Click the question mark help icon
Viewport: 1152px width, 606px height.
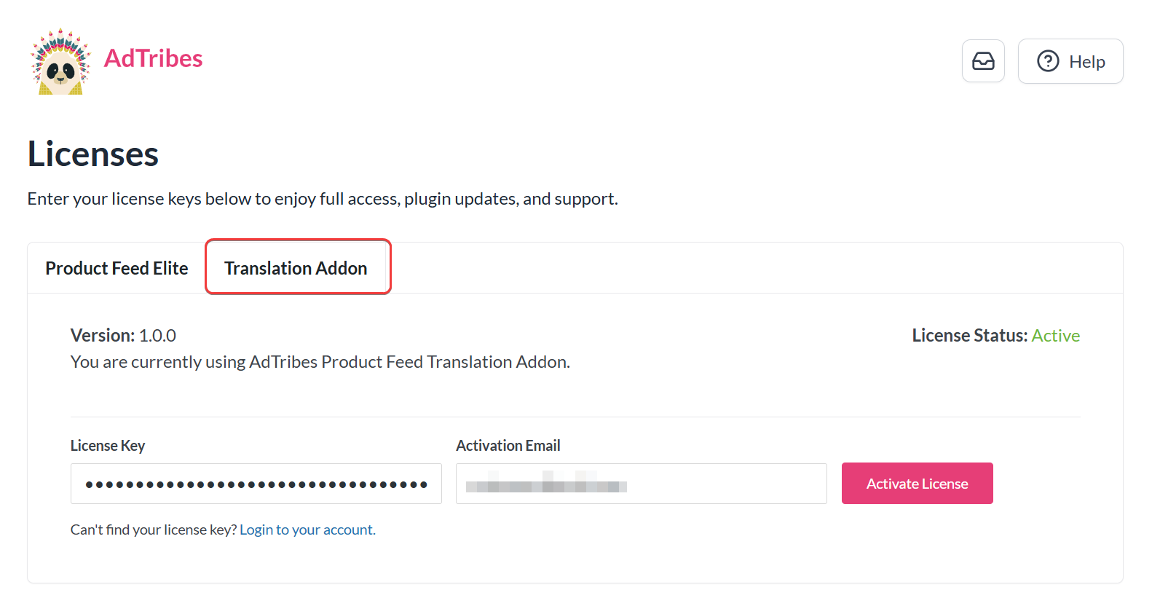tap(1048, 61)
